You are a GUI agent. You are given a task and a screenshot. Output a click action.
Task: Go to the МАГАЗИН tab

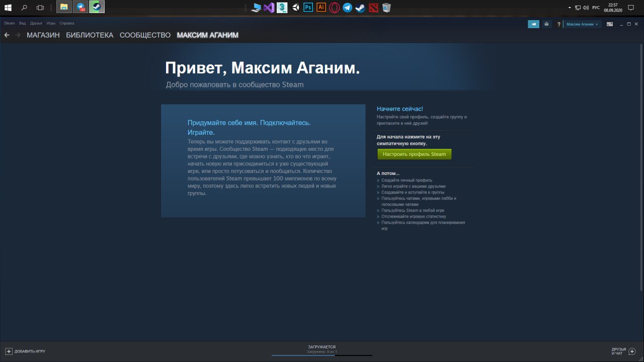click(x=43, y=35)
